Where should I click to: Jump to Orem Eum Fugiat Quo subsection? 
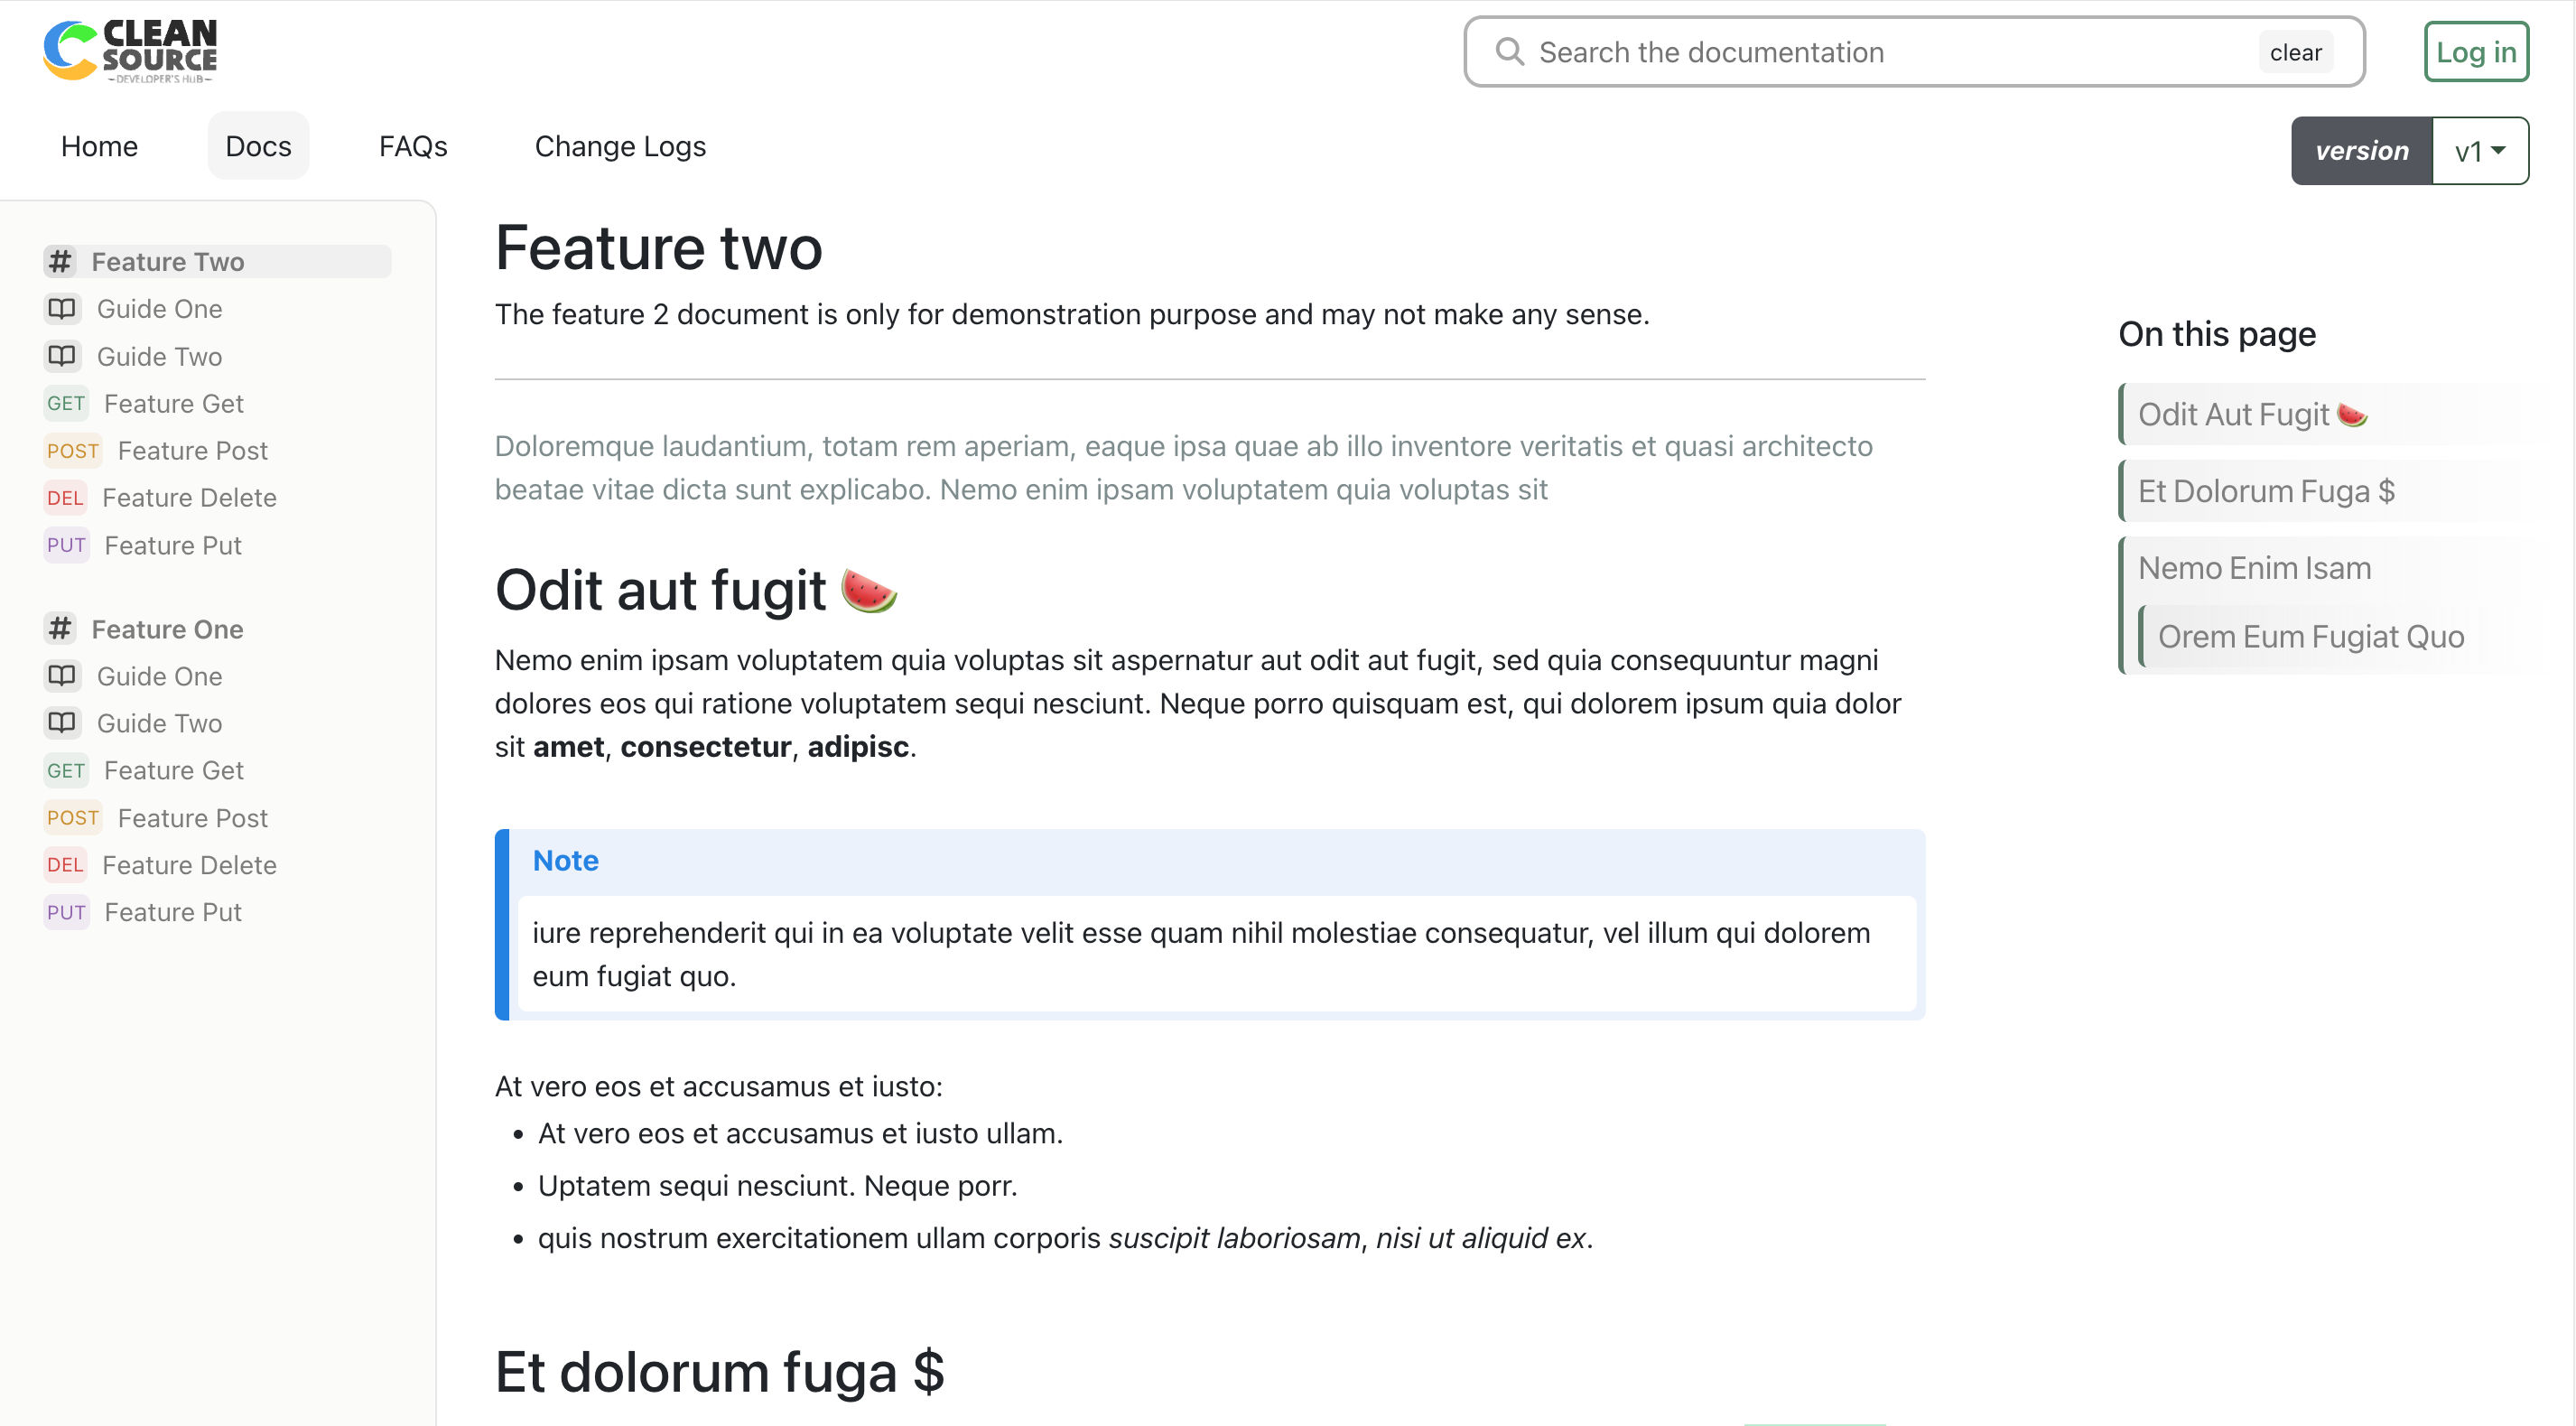point(2310,637)
